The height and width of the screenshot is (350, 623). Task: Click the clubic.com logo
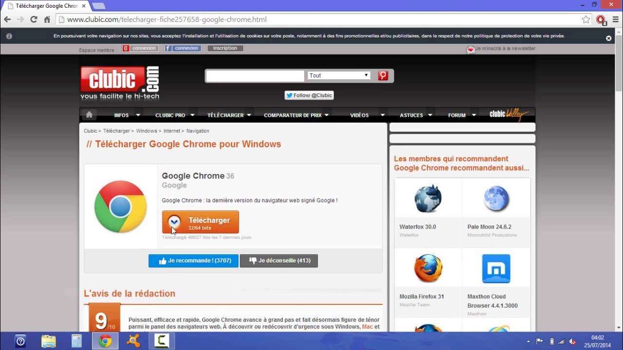[x=120, y=83]
